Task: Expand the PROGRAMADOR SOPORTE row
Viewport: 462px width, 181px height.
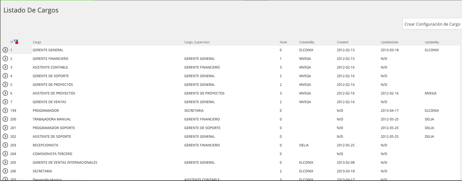Action: (5, 128)
